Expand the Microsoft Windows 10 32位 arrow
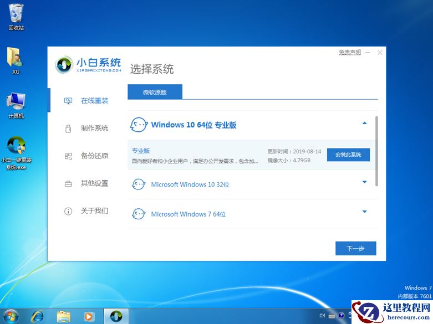 tap(364, 182)
